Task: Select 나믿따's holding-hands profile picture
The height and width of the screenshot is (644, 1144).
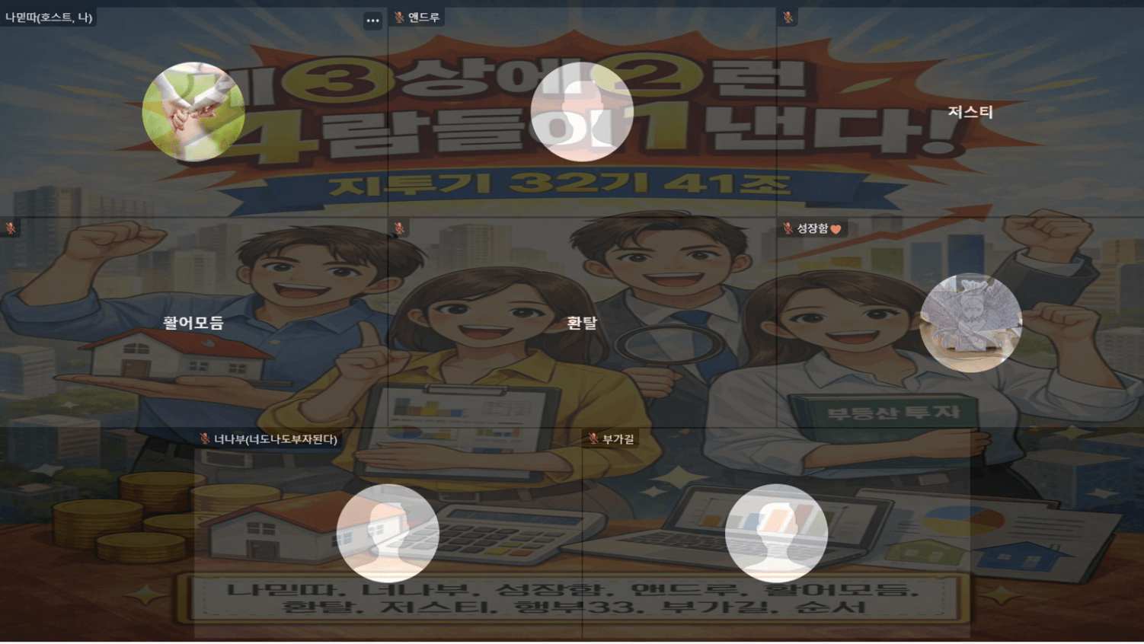Action: click(193, 111)
